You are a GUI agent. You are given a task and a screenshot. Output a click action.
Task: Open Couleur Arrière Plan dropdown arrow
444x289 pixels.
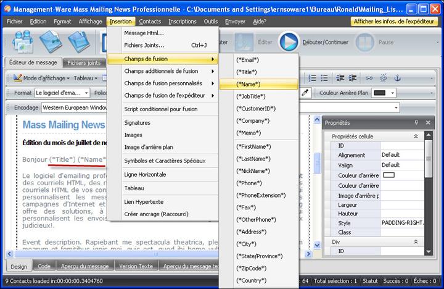(x=392, y=93)
